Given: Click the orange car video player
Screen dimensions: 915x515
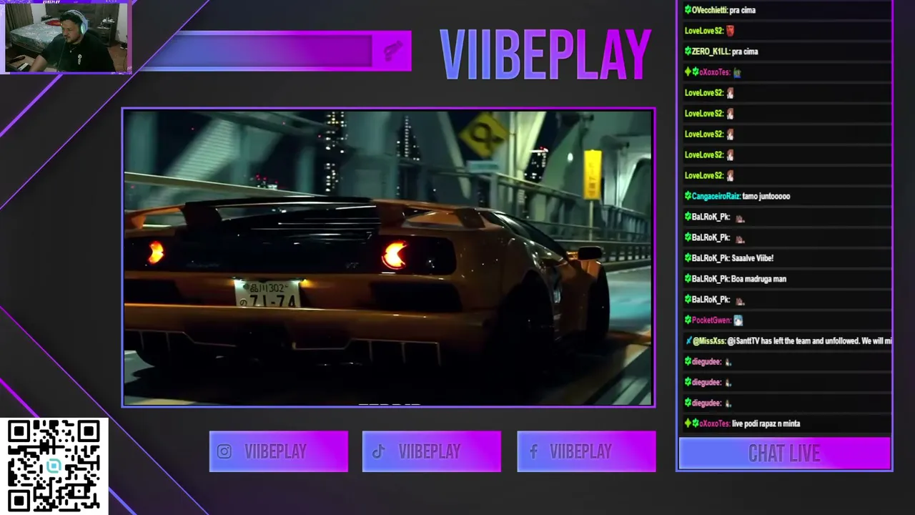Looking at the screenshot, I should coord(389,257).
